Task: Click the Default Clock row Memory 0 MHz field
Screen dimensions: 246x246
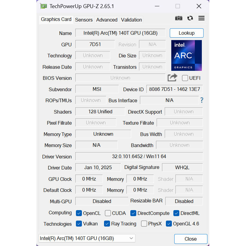Action: pyautogui.click(x=140, y=190)
